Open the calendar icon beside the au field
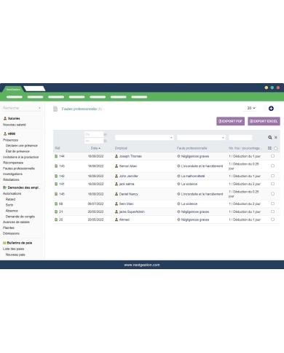This screenshot has width=284, height=353. (106, 141)
